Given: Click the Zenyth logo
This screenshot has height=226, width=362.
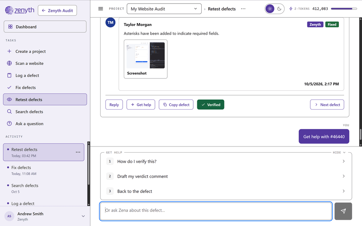Looking at the screenshot, I should coord(20,10).
